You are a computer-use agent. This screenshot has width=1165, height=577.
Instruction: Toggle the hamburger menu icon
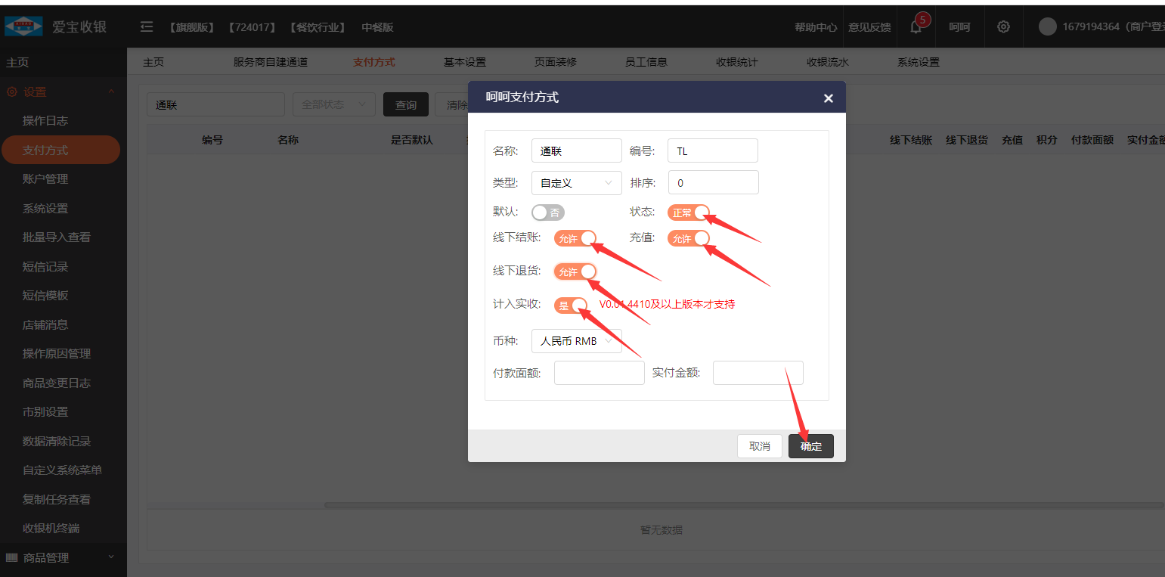pyautogui.click(x=147, y=26)
